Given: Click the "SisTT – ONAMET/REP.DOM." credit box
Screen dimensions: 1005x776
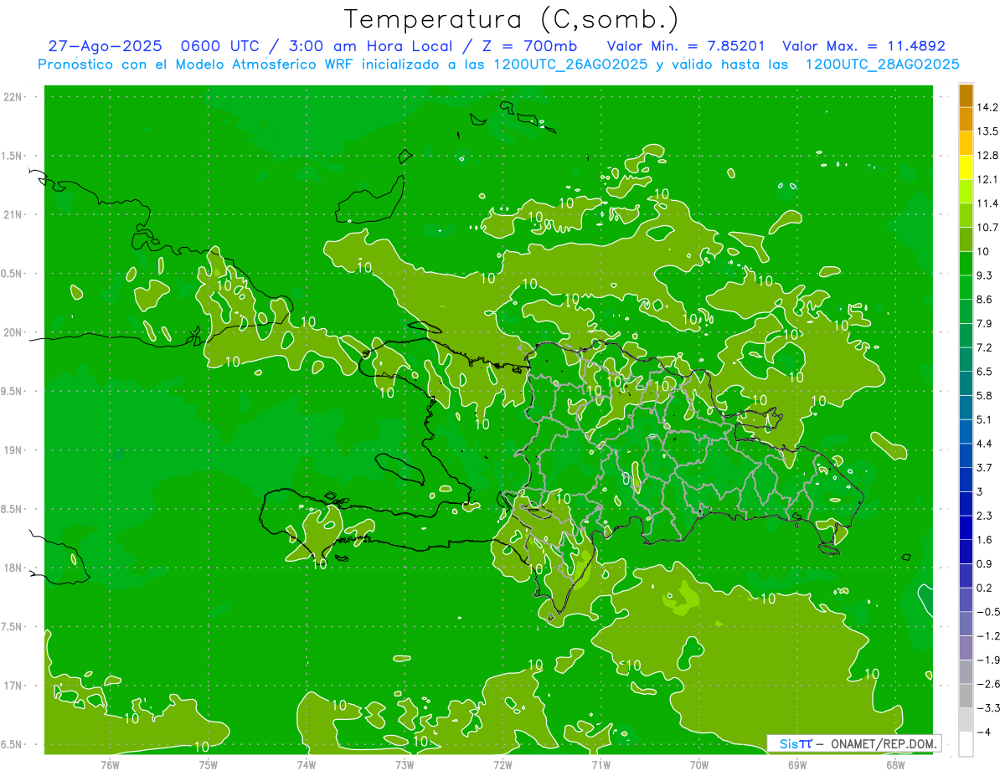Looking at the screenshot, I should tap(854, 743).
